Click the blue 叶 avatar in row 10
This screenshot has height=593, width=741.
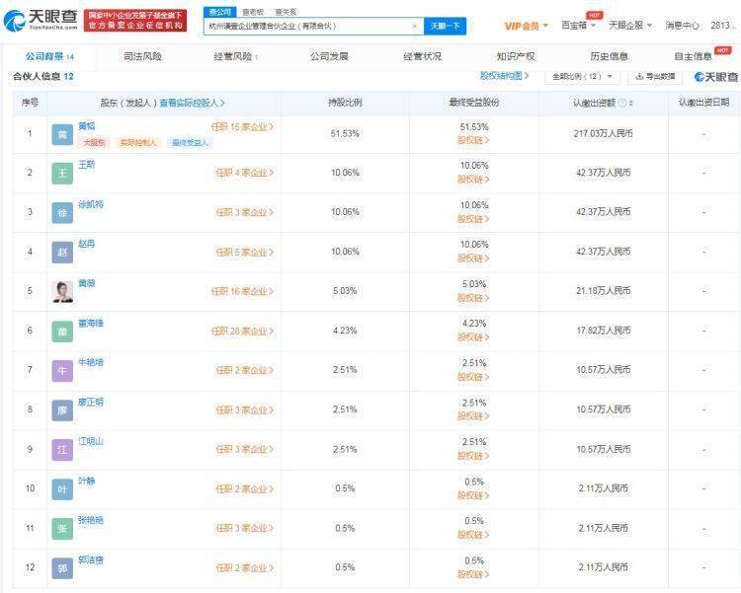pos(62,489)
